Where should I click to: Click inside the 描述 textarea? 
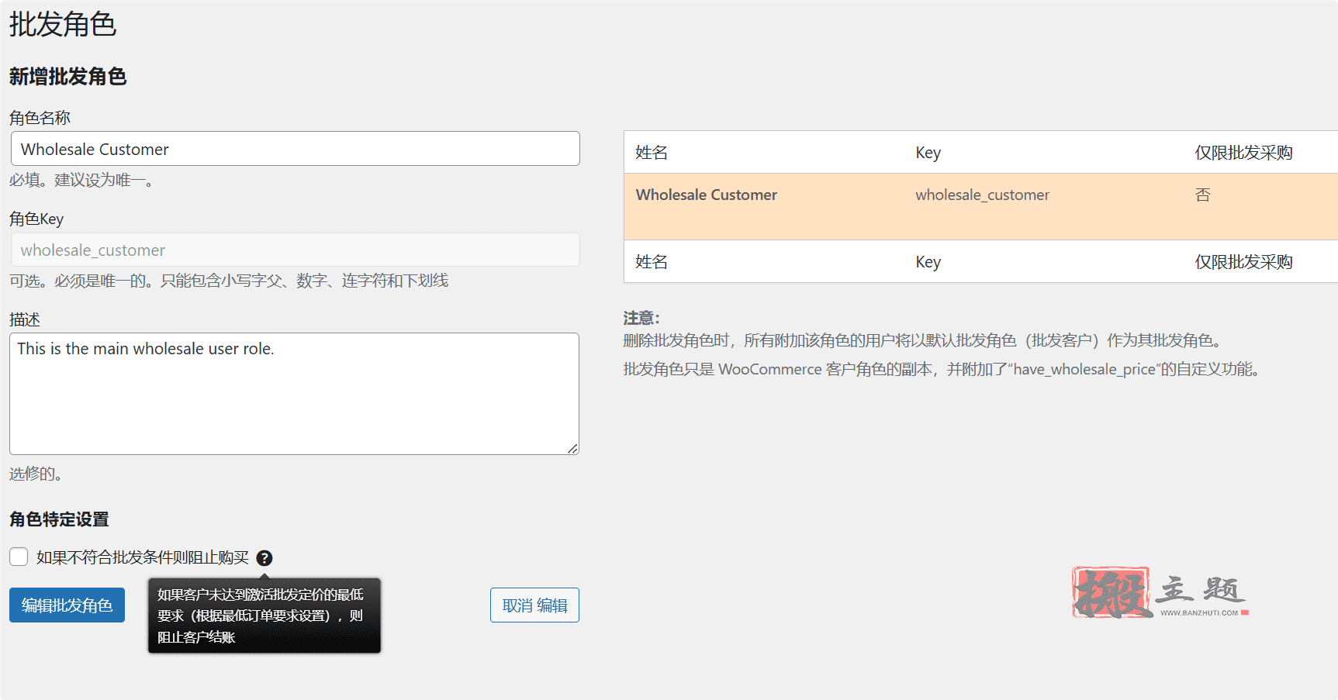[x=294, y=394]
